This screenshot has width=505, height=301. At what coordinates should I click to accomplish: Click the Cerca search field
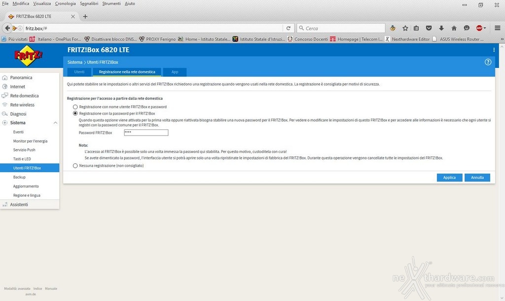tap(341, 28)
